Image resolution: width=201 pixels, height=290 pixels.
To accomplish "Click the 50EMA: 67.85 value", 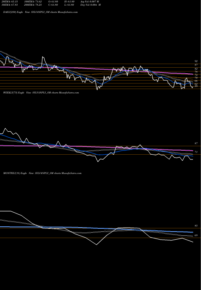I will (x=10, y=5).
